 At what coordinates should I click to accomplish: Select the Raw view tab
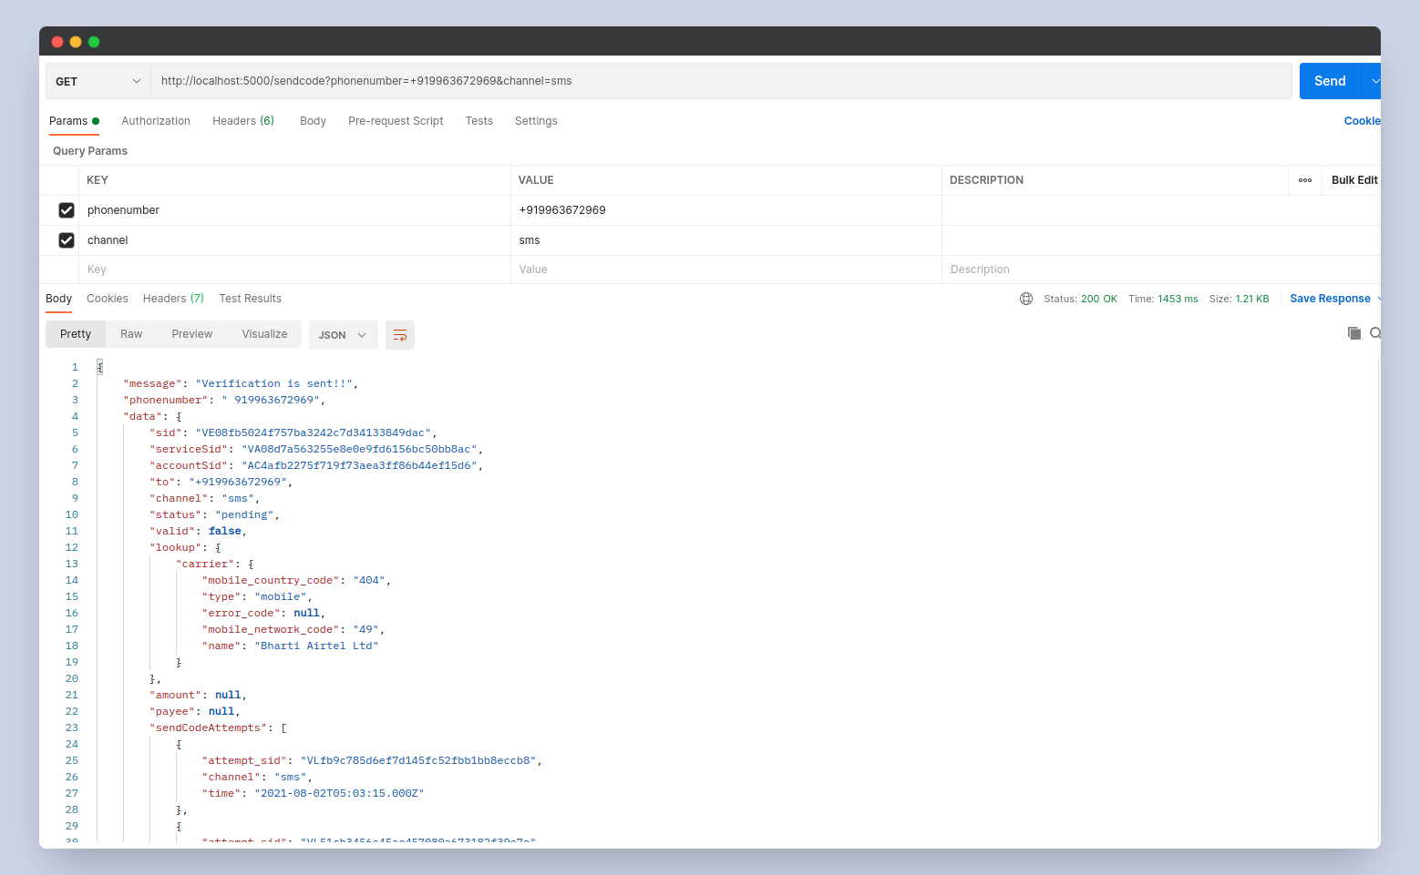pyautogui.click(x=131, y=334)
